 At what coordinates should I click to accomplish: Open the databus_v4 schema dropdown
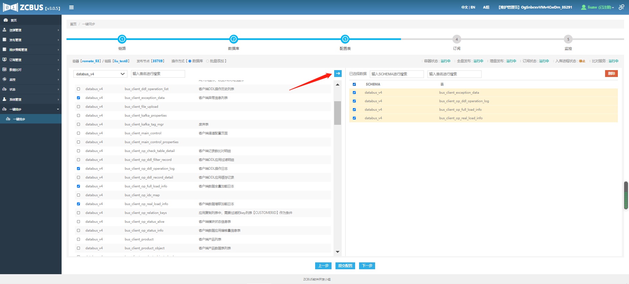pyautogui.click(x=100, y=74)
